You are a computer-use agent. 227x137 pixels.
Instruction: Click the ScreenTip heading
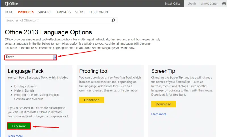163,71
